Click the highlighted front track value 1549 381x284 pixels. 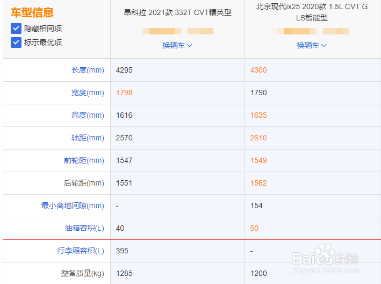pyautogui.click(x=258, y=160)
